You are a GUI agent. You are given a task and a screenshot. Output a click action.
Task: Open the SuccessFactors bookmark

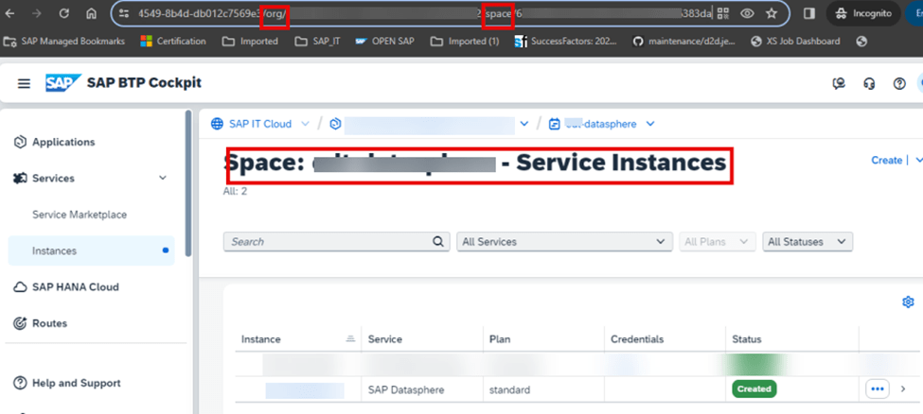coord(566,42)
